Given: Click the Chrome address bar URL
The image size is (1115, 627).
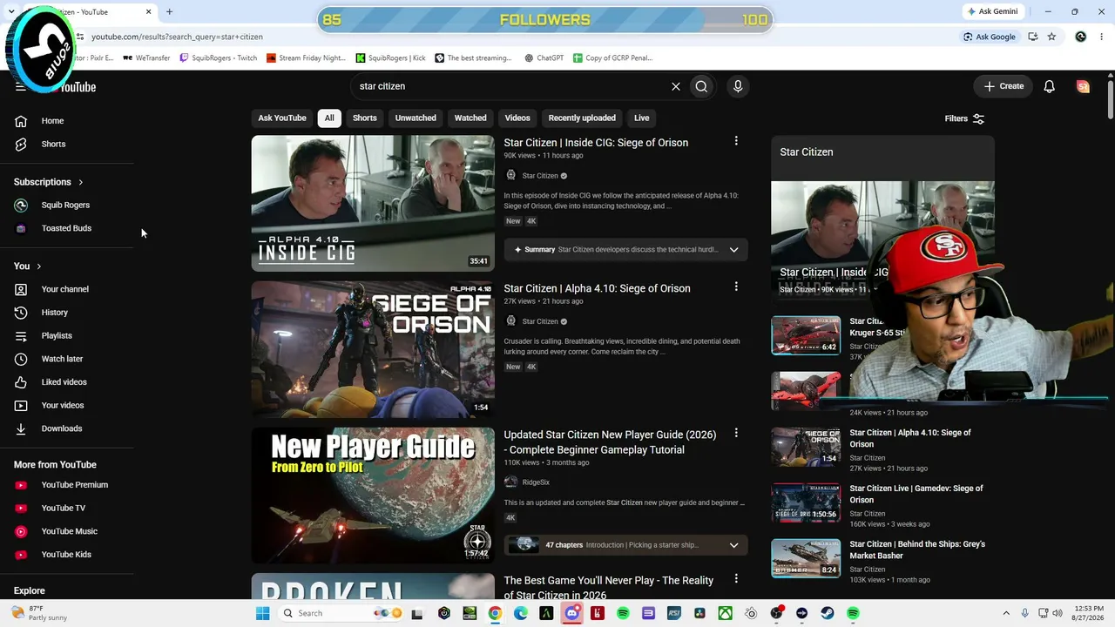Looking at the screenshot, I should click(177, 37).
